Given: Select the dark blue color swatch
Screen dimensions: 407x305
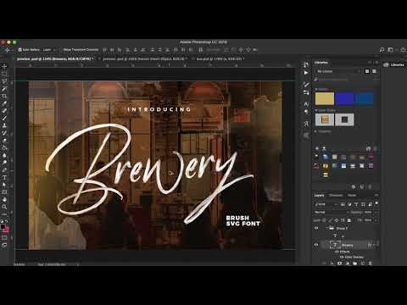Looking at the screenshot, I should click(364, 99).
